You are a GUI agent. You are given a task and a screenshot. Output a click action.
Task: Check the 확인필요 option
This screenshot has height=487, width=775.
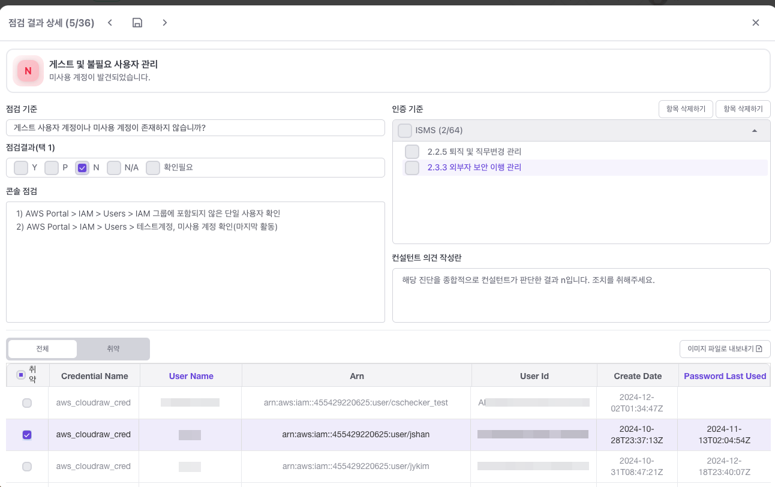pos(153,168)
